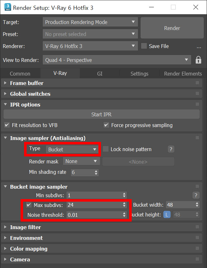Expand the Camera rollout
The width and height of the screenshot is (207, 268).
(x=5, y=259)
